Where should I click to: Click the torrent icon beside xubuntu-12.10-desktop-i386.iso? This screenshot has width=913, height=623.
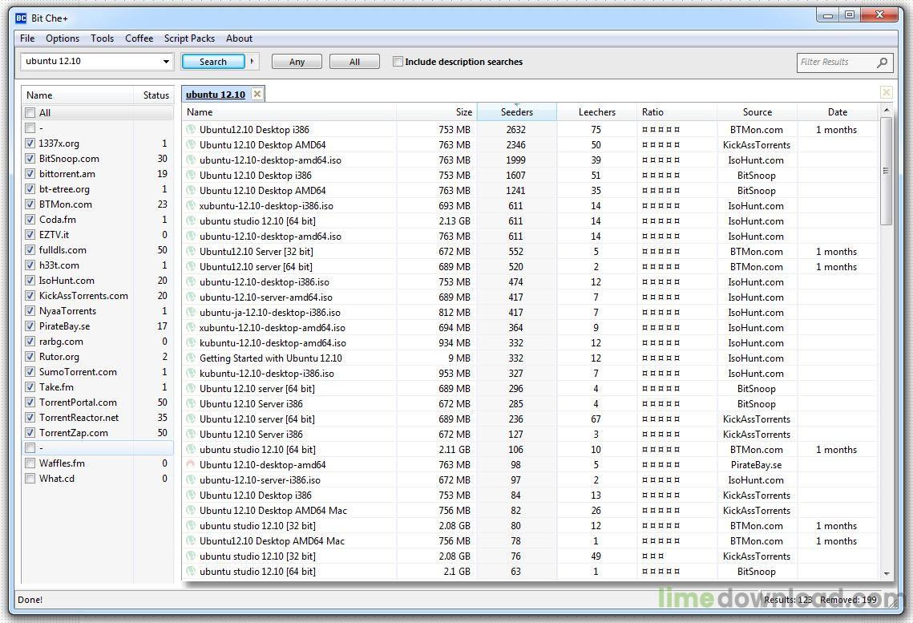coord(191,205)
